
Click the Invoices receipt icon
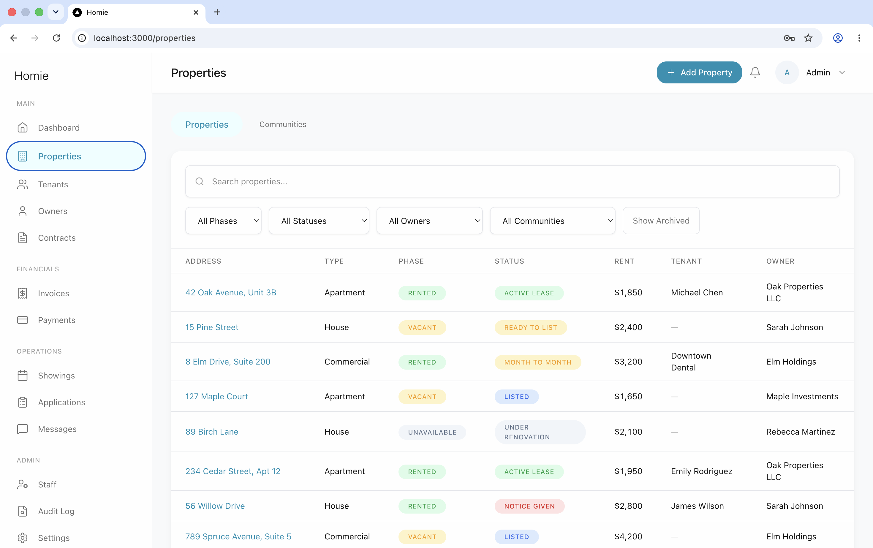23,293
